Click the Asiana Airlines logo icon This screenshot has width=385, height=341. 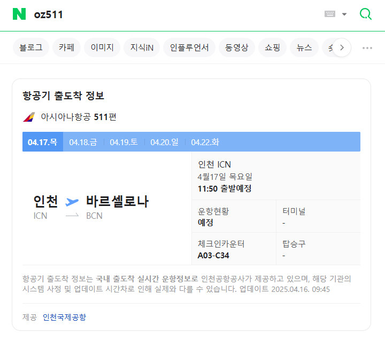[x=29, y=117]
